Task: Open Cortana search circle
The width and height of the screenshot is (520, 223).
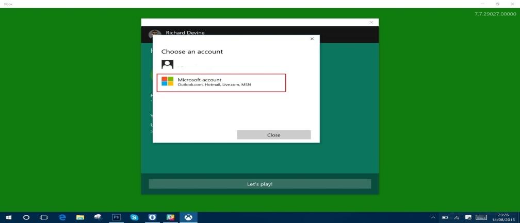Action: [x=26, y=217]
